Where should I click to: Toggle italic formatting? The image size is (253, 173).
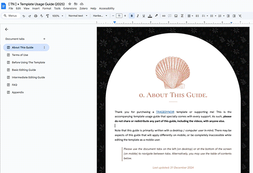tap(138, 16)
